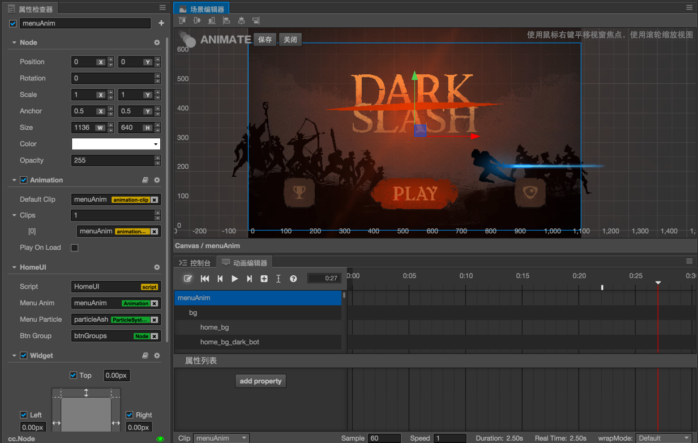The width and height of the screenshot is (698, 443).
Task: Toggle animation edit mode pencil icon
Action: click(x=188, y=279)
